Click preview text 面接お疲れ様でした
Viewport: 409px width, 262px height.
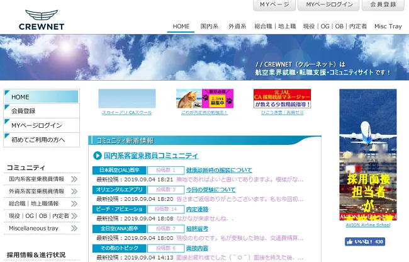[240, 258]
